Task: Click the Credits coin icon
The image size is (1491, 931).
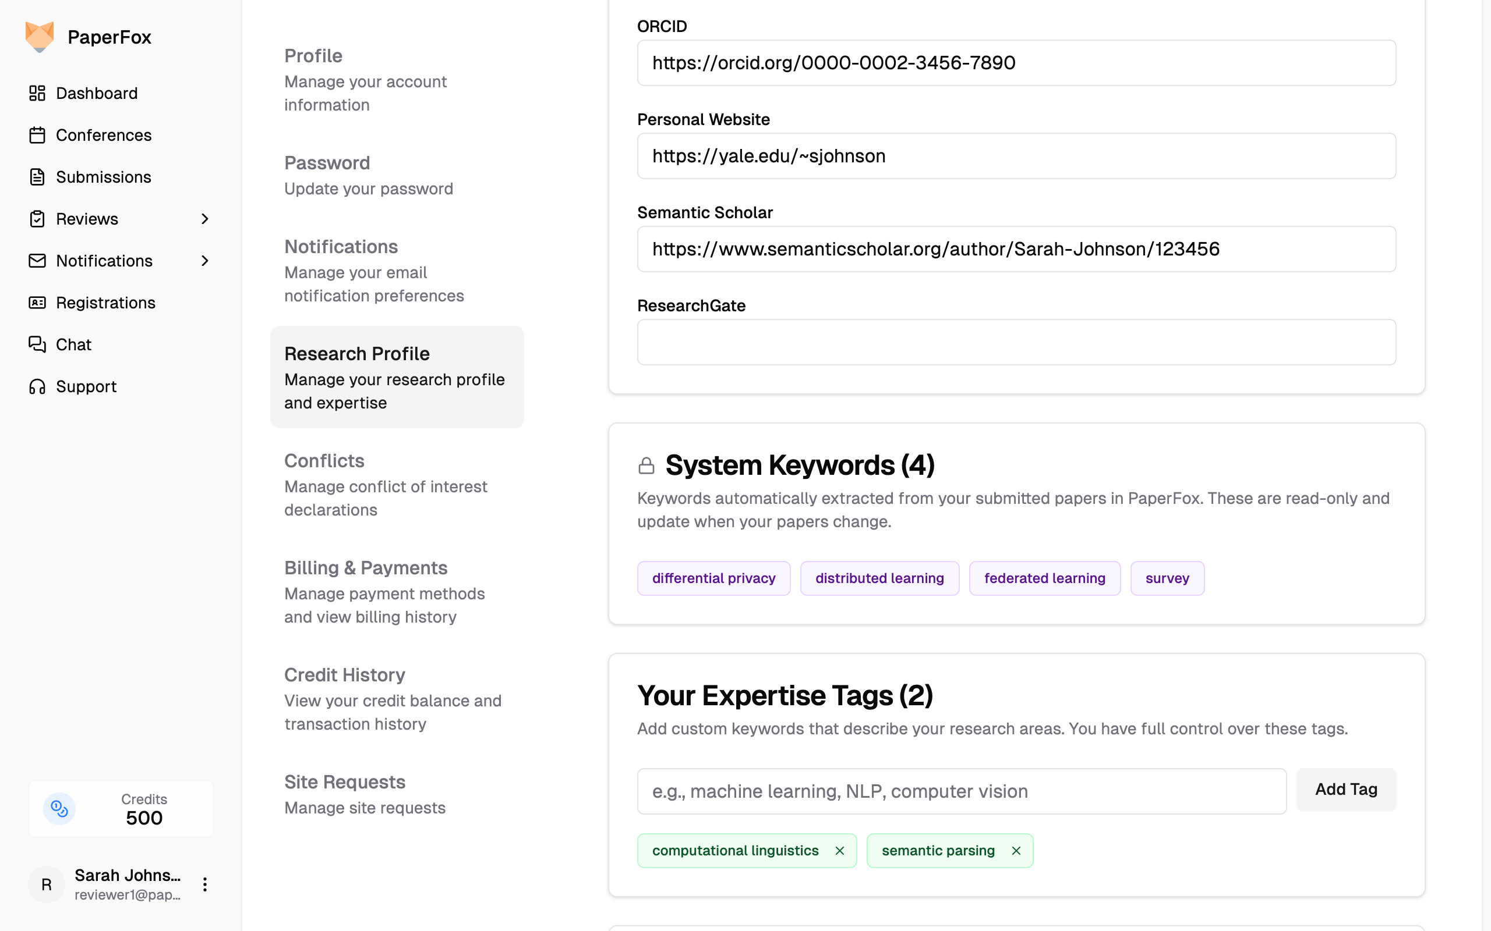Action: click(x=59, y=808)
